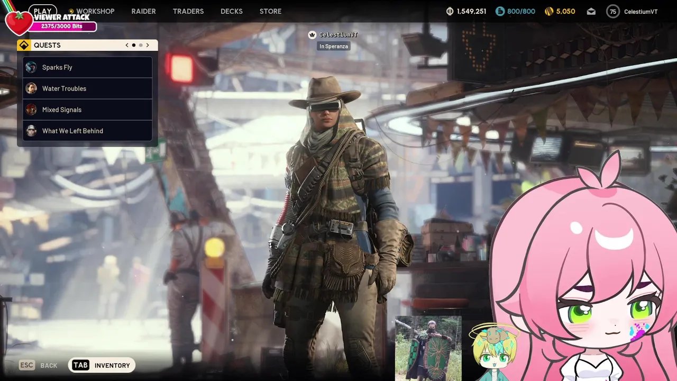Click the Workshop notification dot icon
The height and width of the screenshot is (381, 677).
71,11
